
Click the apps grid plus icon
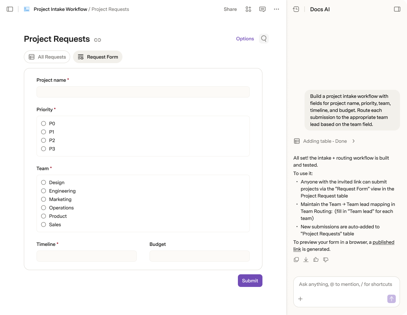(248, 9)
